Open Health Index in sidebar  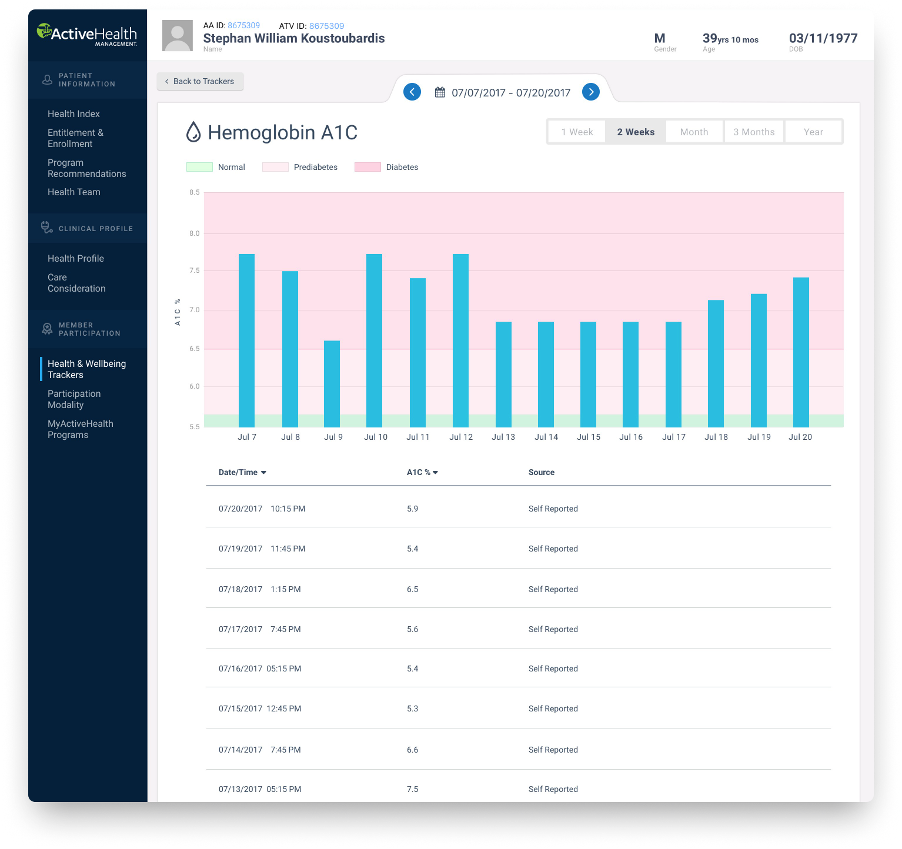pyautogui.click(x=74, y=113)
